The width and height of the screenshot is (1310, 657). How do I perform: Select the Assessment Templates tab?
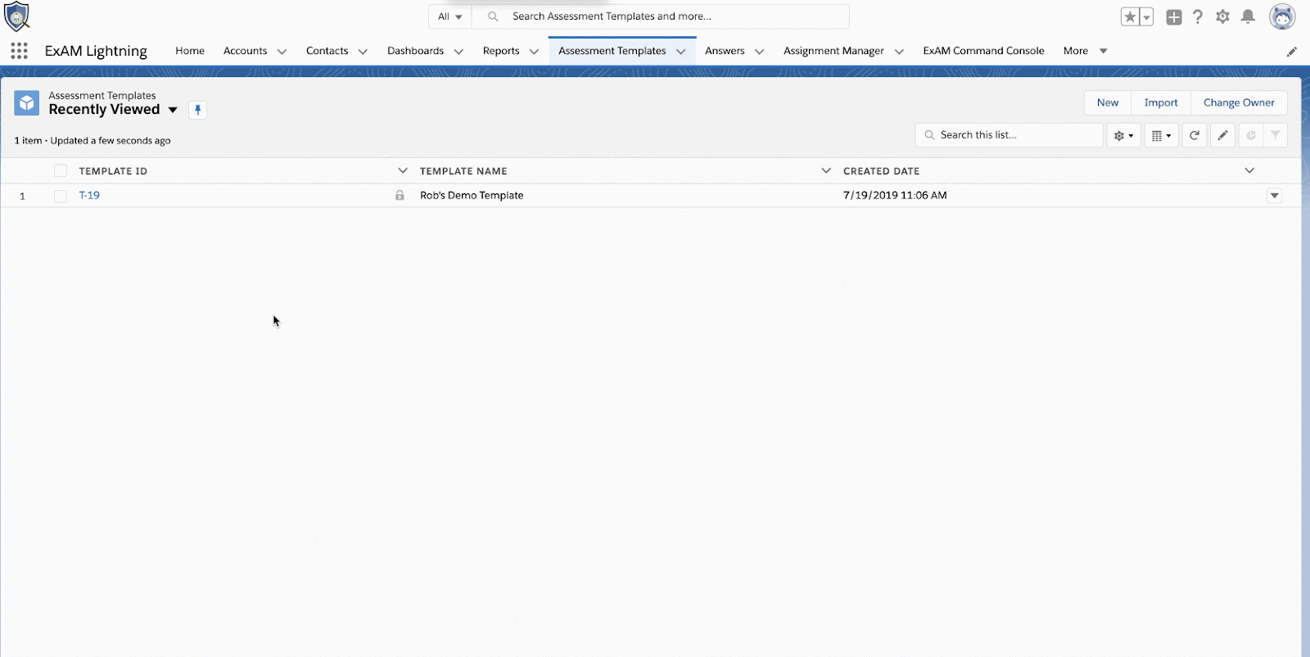tap(612, 51)
